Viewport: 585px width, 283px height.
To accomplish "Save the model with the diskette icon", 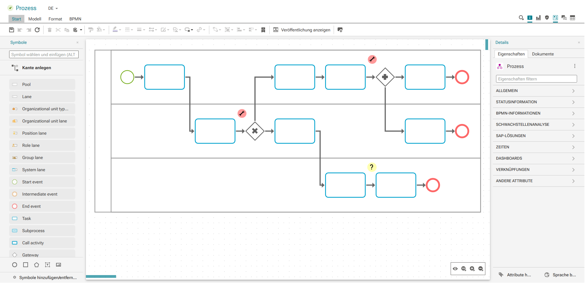I will (x=12, y=30).
